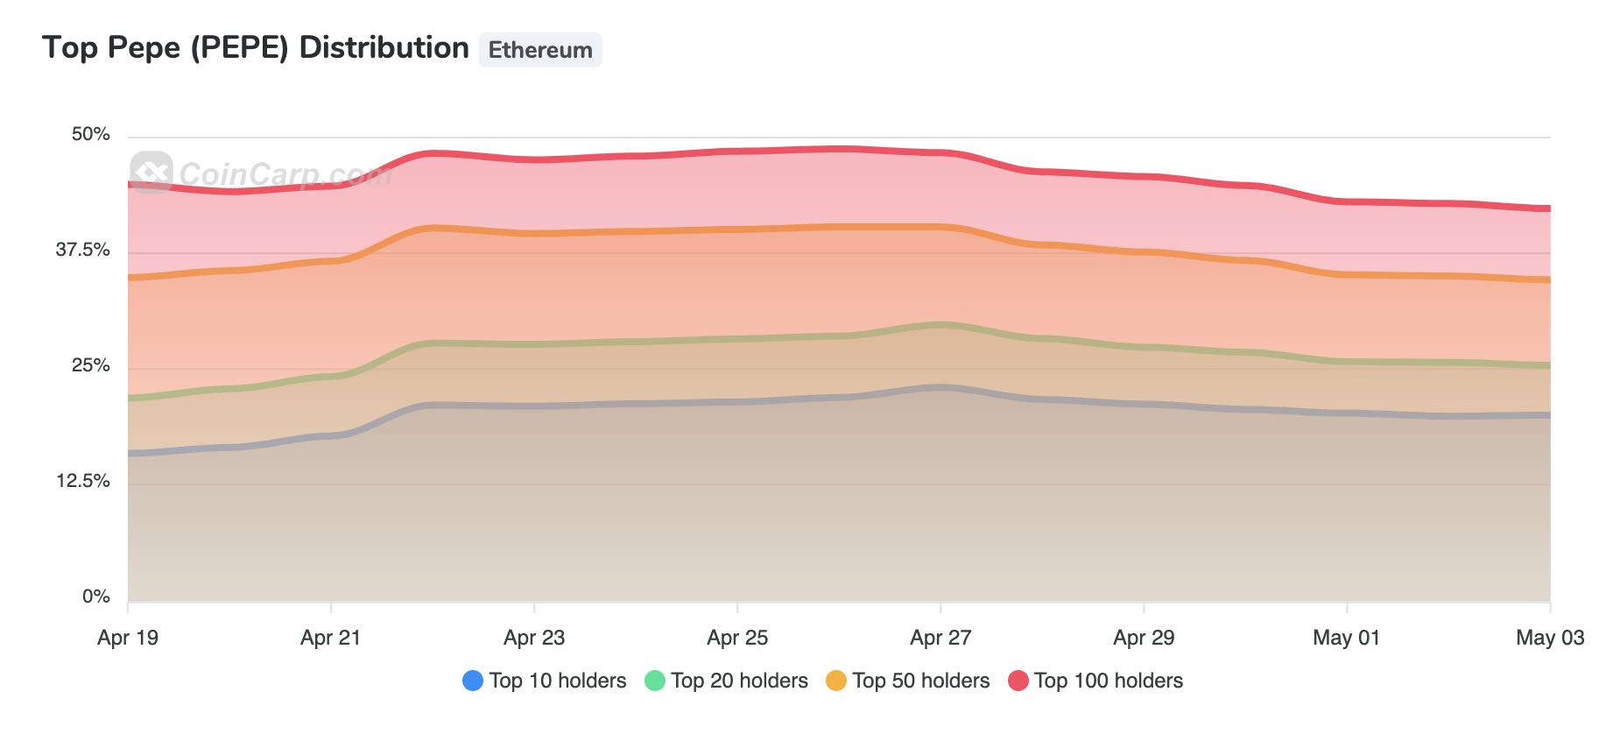Select the Apr 25 date label
This screenshot has height=741, width=1613.
click(x=737, y=638)
